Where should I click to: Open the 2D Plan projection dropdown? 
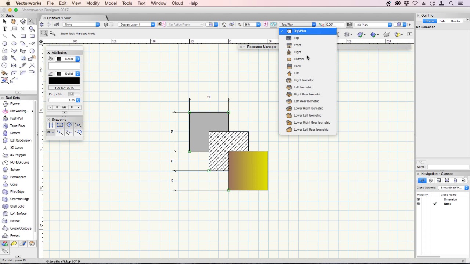pyautogui.click(x=374, y=25)
